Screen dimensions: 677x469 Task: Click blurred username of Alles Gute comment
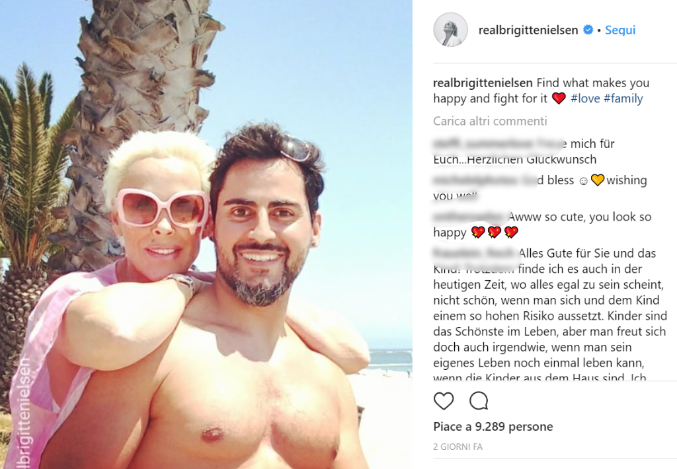[x=475, y=253]
